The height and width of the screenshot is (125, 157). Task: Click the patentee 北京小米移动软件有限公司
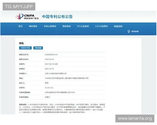55,73
